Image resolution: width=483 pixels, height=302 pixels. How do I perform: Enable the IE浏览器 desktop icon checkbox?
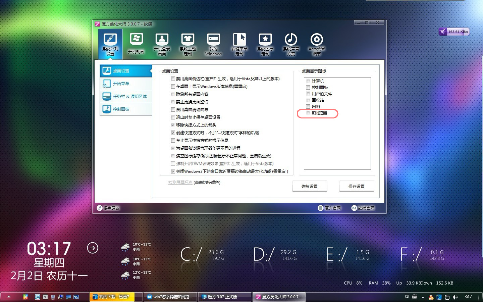pos(308,113)
